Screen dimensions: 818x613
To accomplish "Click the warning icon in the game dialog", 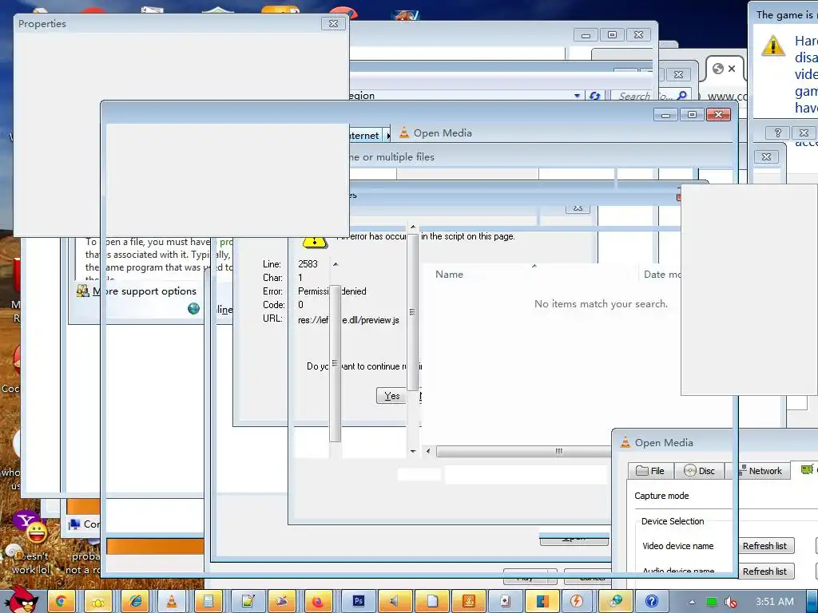I will pos(772,45).
